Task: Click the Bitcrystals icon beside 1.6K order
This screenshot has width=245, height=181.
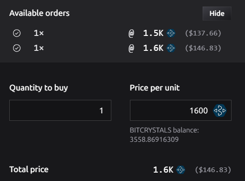Action: pos(171,48)
